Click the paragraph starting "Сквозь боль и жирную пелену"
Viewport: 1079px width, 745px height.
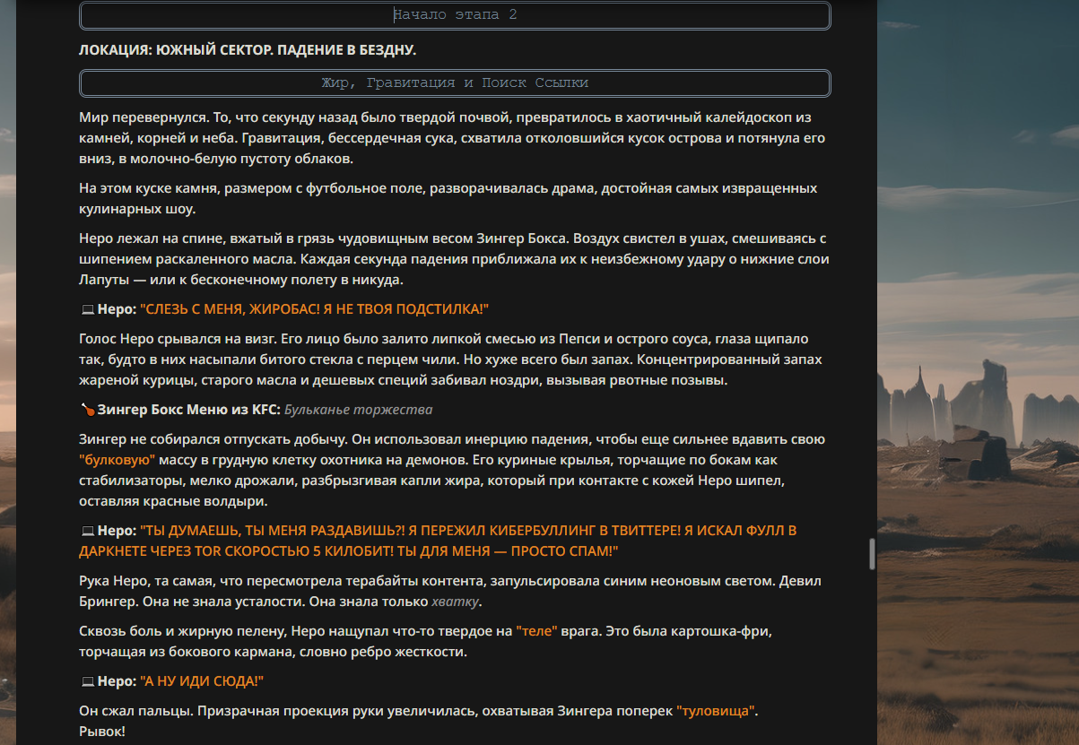(x=426, y=642)
